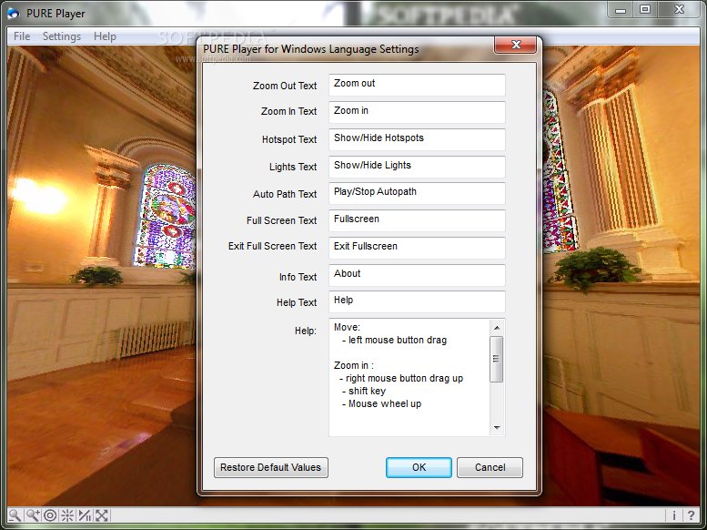This screenshot has width=707, height=530.
Task: Toggle hotspots with the concentric circles icon
Action: pyautogui.click(x=50, y=515)
